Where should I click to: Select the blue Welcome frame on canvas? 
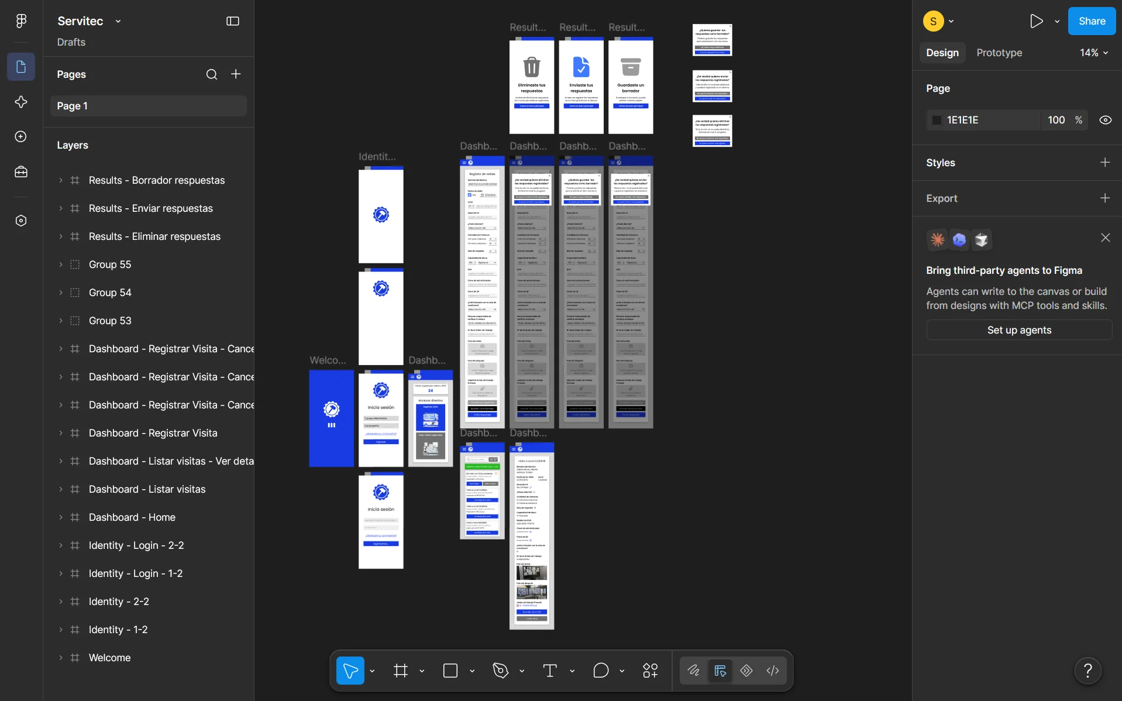[x=331, y=418]
